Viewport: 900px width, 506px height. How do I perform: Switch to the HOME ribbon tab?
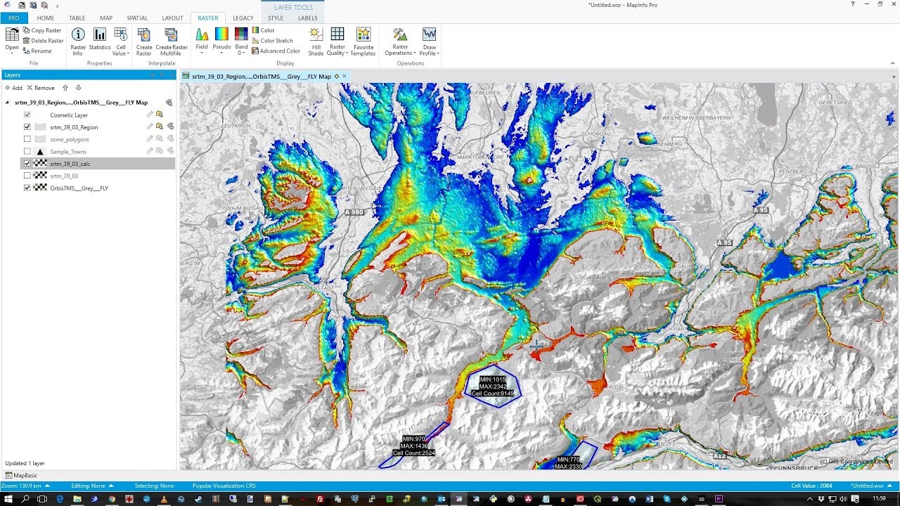tap(45, 18)
